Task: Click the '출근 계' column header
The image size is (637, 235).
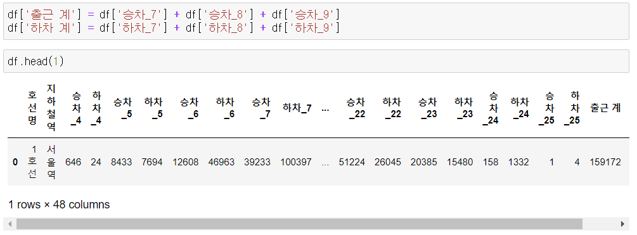Action: tap(605, 108)
